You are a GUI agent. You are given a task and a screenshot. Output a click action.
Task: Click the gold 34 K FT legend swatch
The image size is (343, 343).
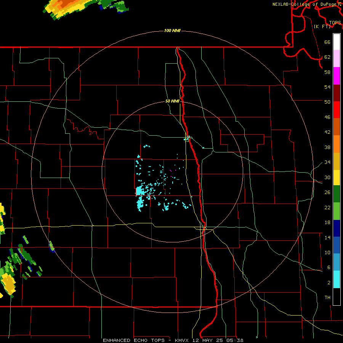[x=337, y=161]
